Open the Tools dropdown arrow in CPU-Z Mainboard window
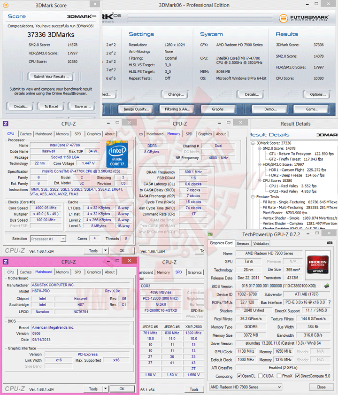Viewport: 338px width, 395px height. pos(106,388)
